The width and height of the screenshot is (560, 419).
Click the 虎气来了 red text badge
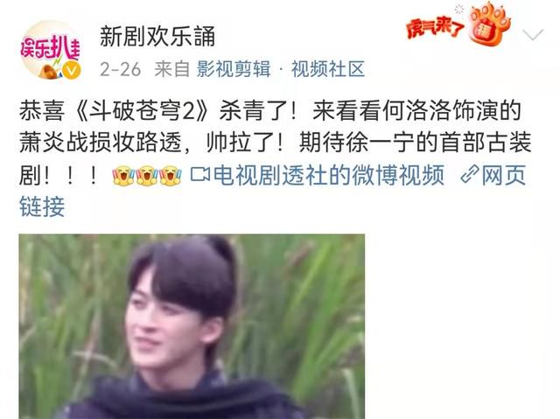coord(435,27)
